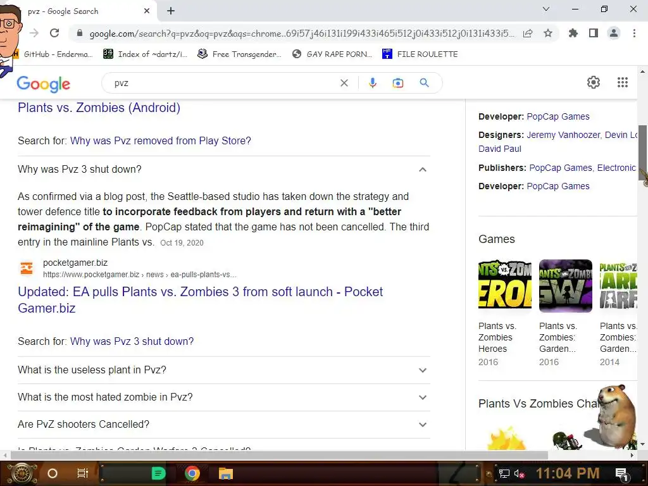Open the Google apps grid
Screen dimensions: 648x486
pos(623,82)
